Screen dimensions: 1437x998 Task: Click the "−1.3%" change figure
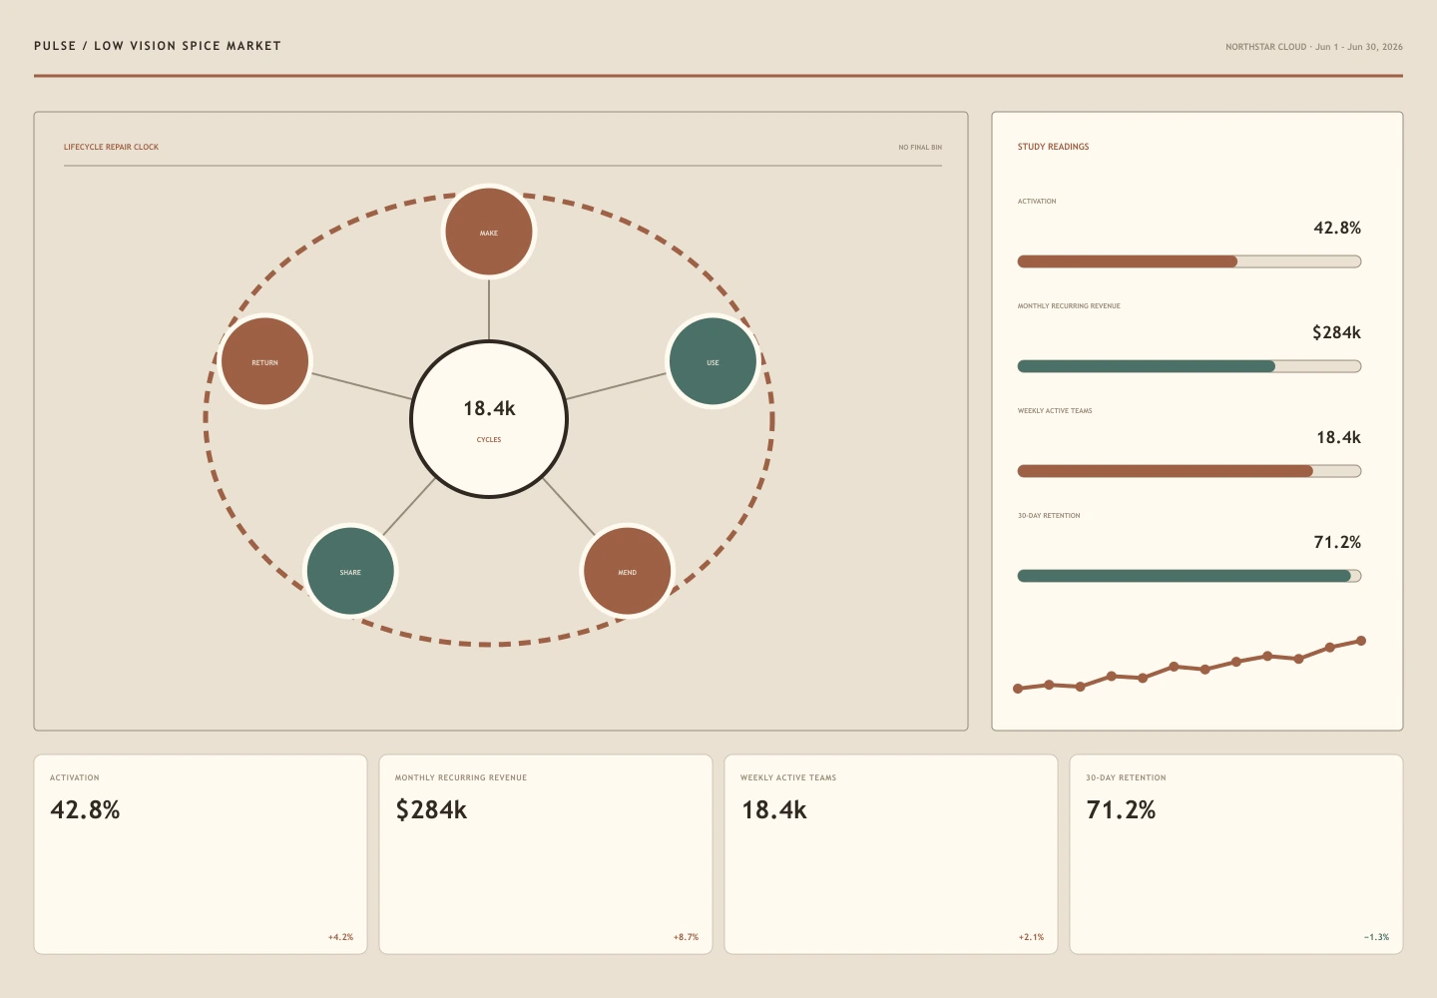point(1376,937)
